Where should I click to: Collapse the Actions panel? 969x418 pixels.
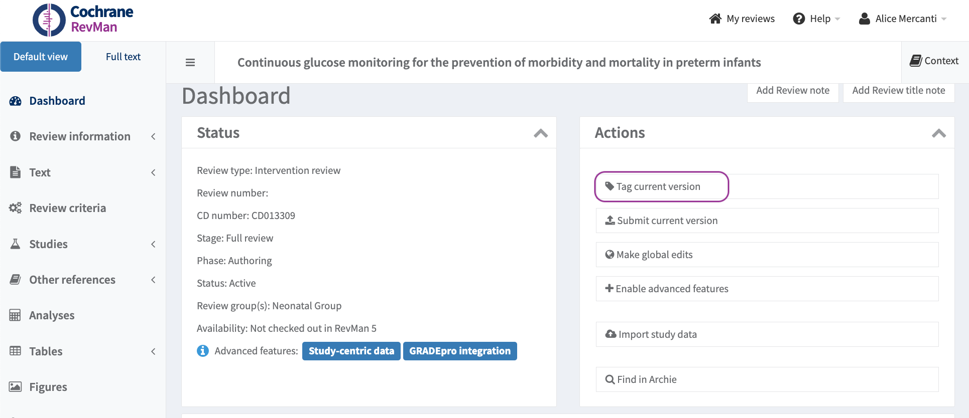point(938,133)
